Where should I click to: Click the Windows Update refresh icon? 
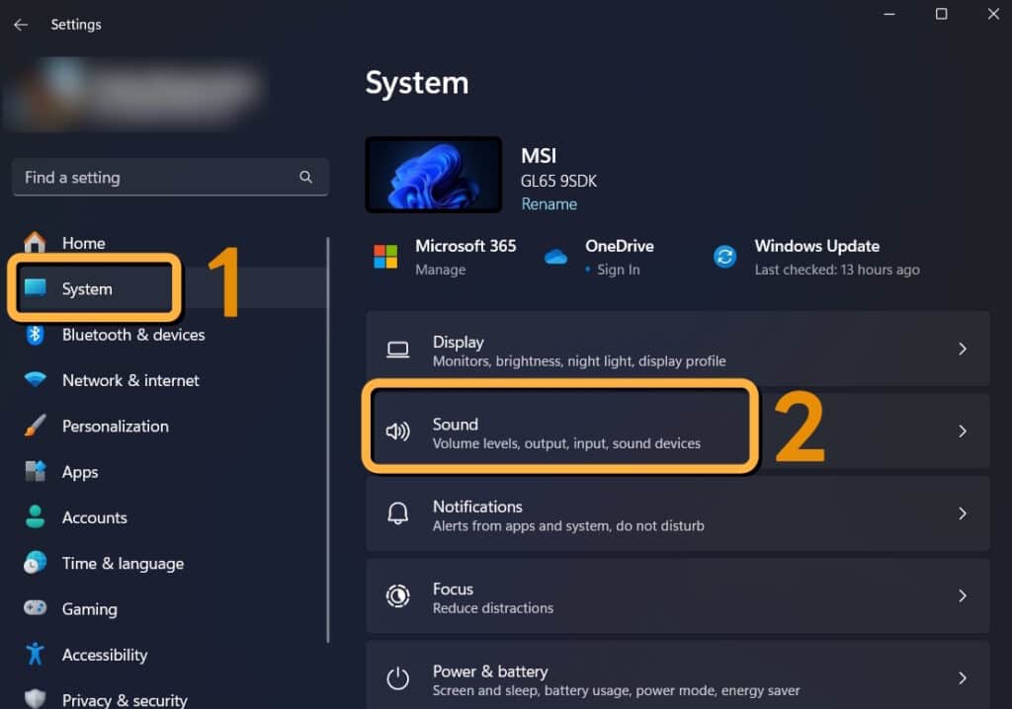(x=724, y=257)
